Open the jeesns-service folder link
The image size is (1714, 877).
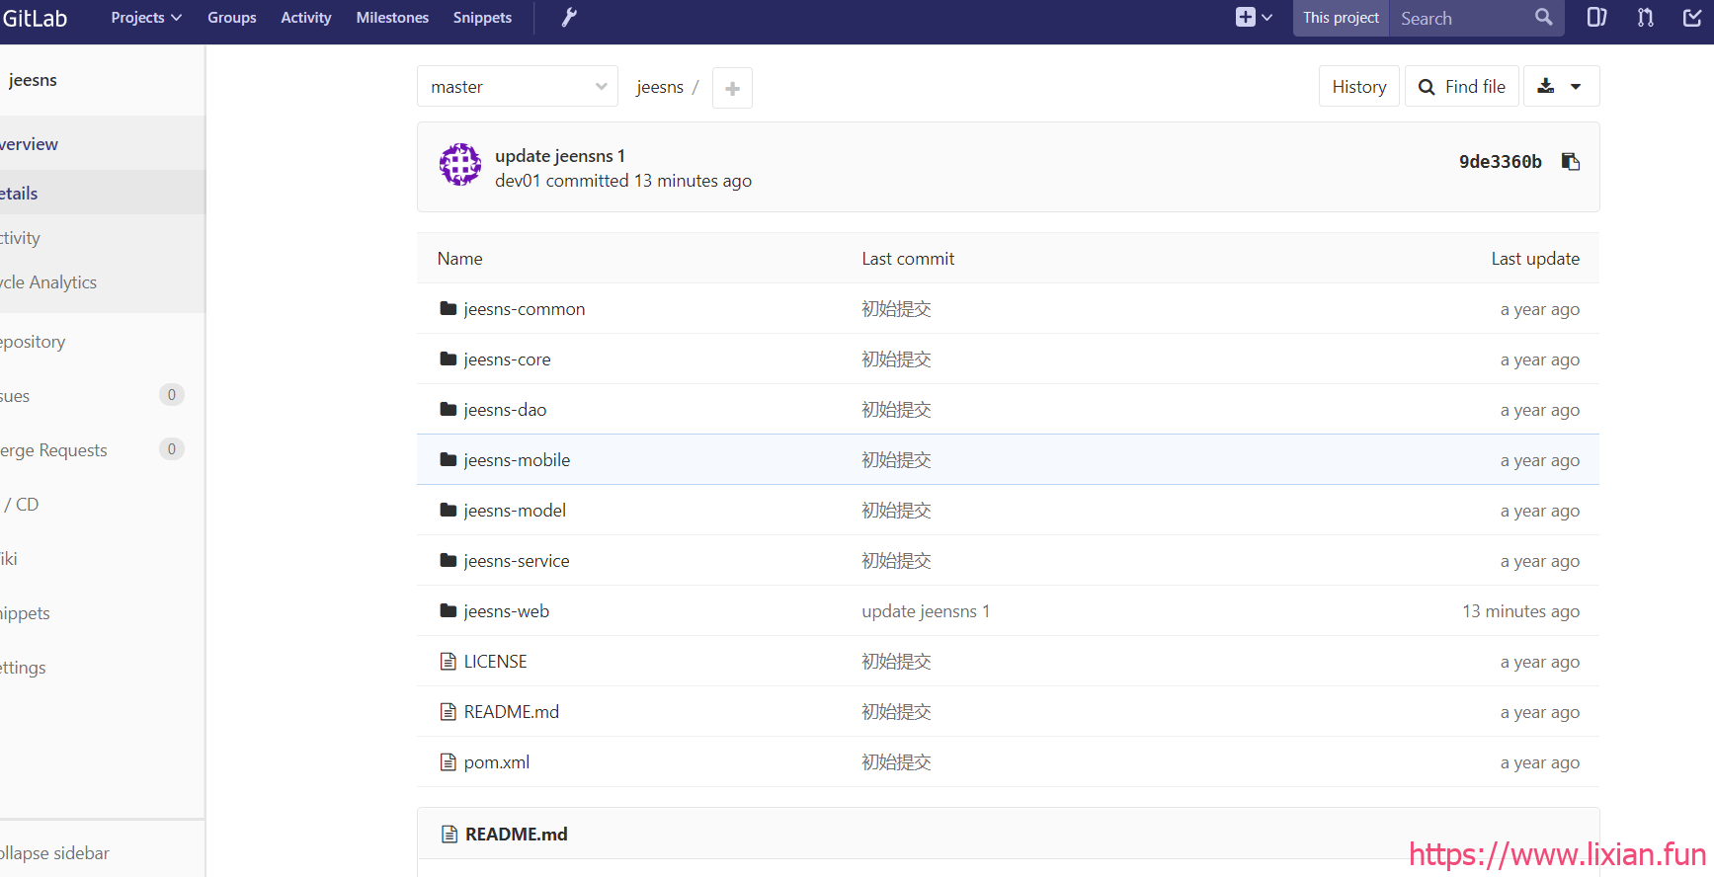pos(517,561)
